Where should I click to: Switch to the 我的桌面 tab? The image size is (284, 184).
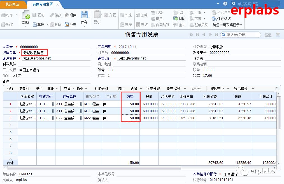coord(12,4)
